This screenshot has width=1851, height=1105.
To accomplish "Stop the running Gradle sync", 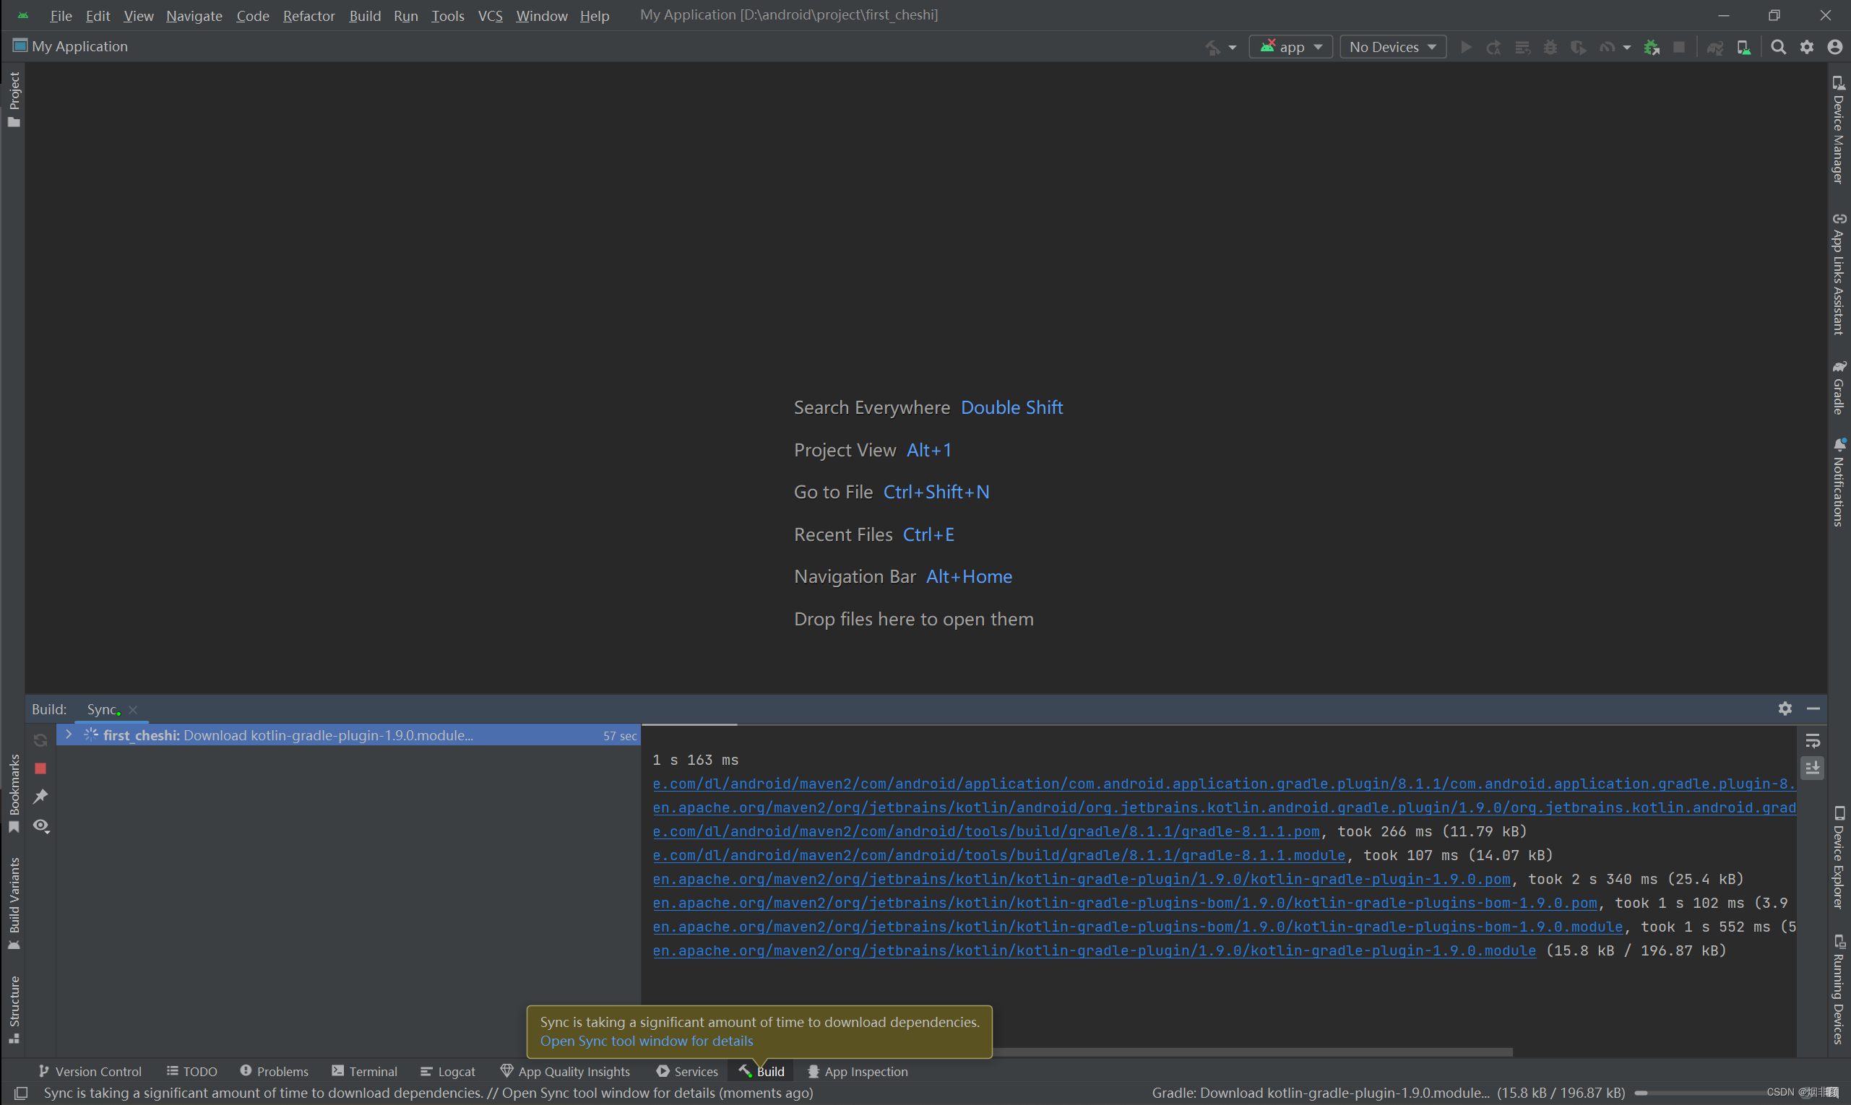I will (x=40, y=768).
